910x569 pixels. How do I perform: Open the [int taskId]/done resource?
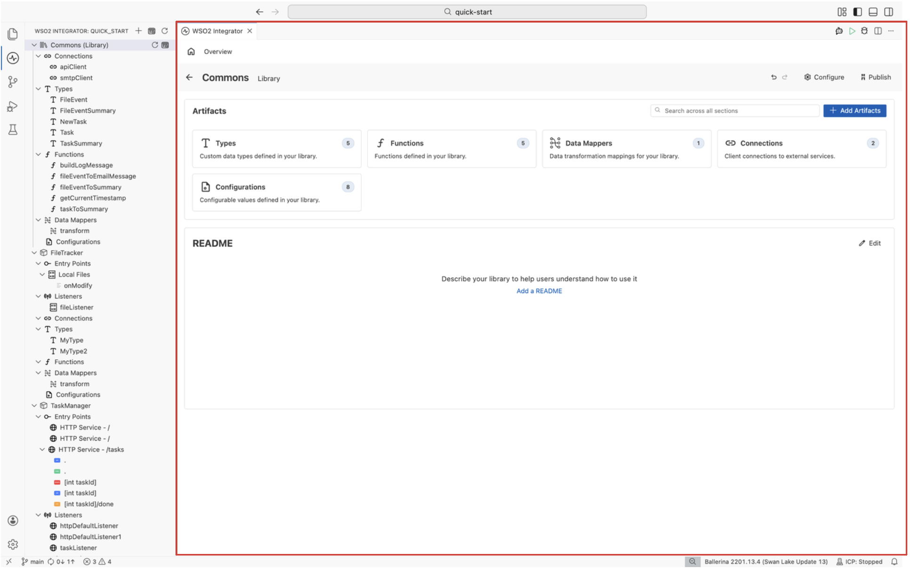(88, 504)
